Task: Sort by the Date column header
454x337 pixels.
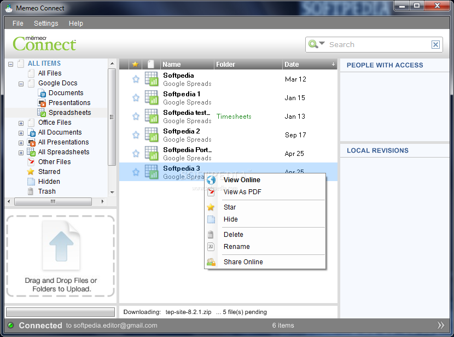Action: [x=310, y=64]
